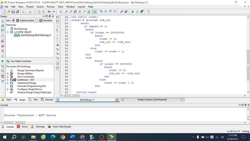Float the Console panel

(x=246, y=105)
